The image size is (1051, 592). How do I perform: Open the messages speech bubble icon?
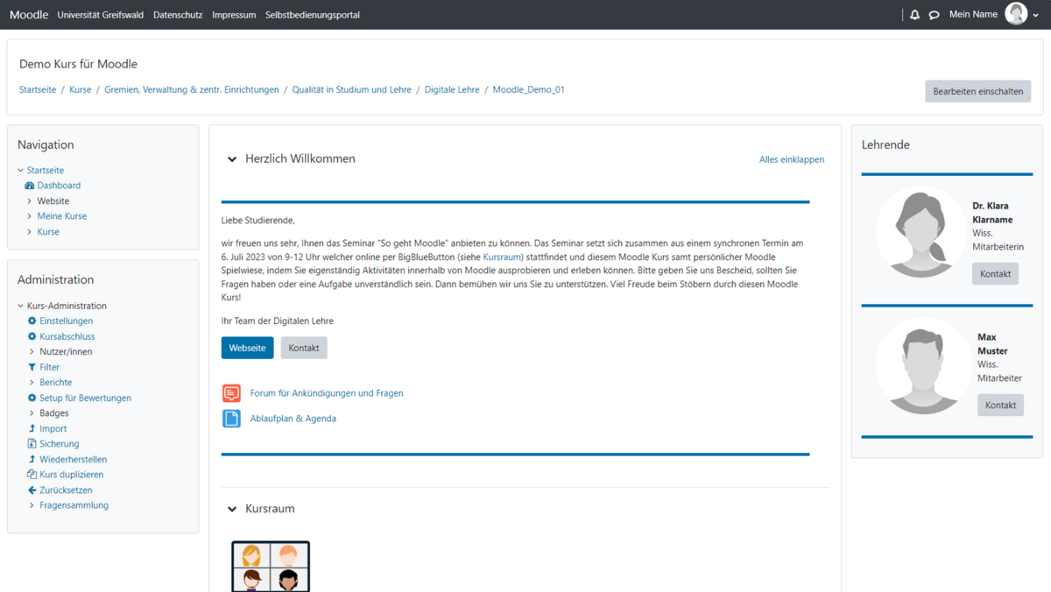934,15
